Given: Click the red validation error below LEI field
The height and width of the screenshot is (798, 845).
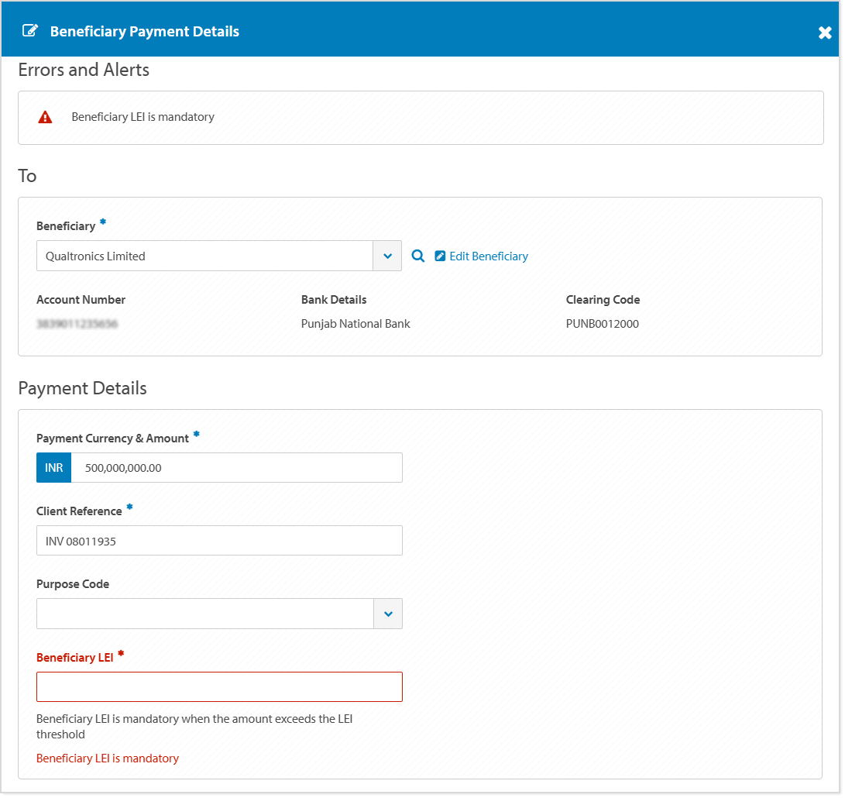Looking at the screenshot, I should (108, 758).
